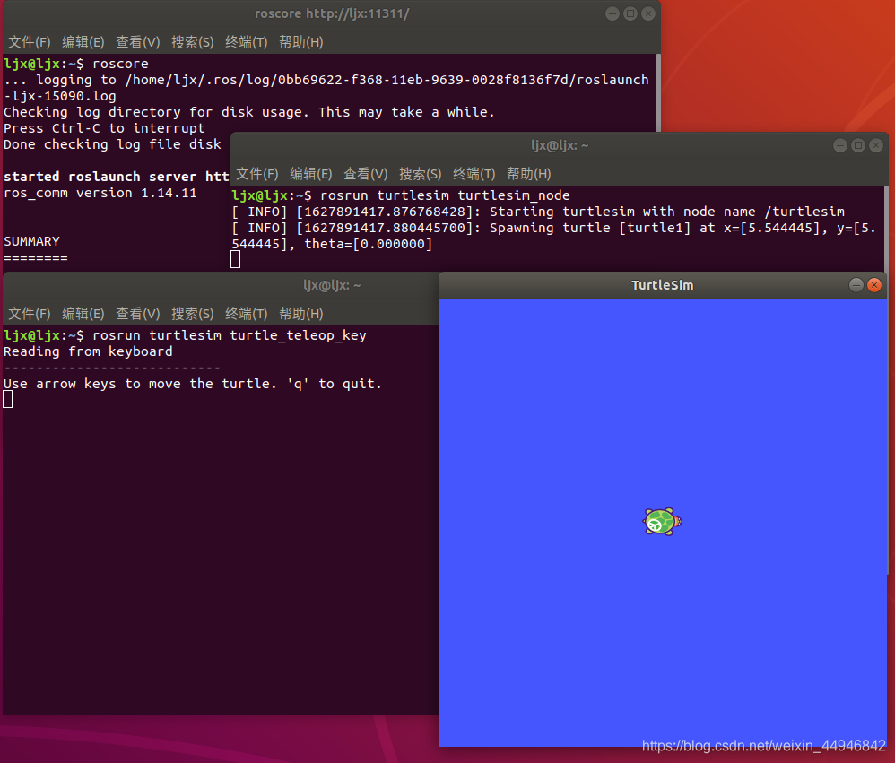Viewport: 895px width, 763px height.
Task: Click the 'roscore' command in first terminal
Action: pos(120,64)
